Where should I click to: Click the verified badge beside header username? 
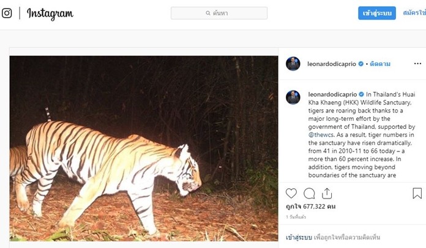[x=361, y=64]
